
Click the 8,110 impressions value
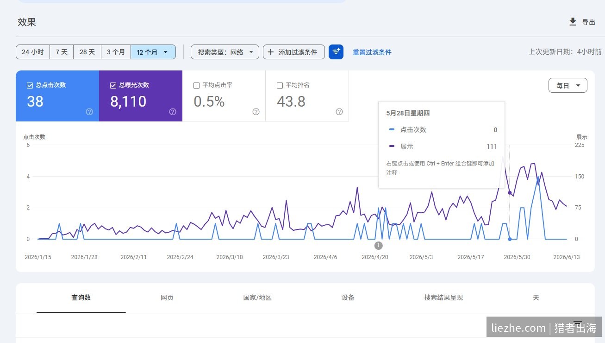pyautogui.click(x=128, y=101)
